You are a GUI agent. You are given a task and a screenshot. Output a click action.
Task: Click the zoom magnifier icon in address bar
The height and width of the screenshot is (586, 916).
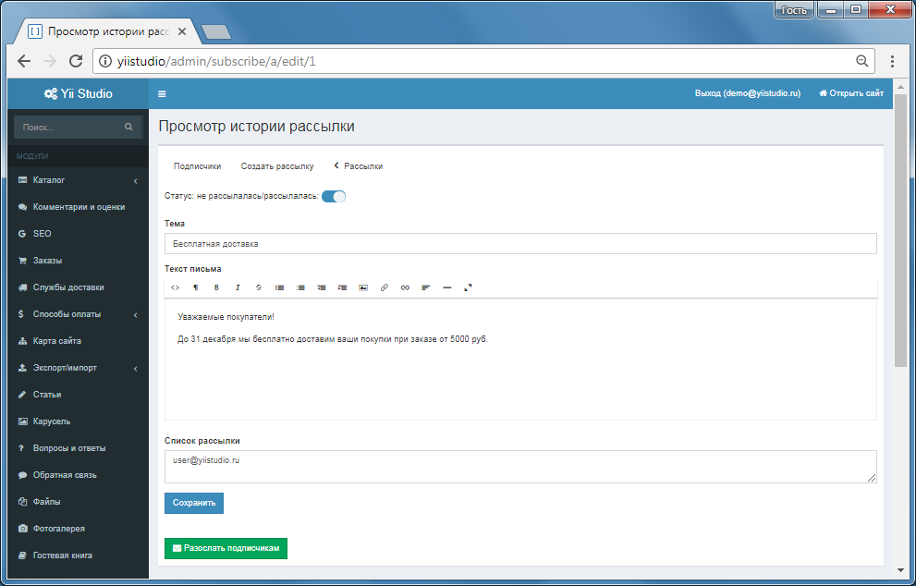pyautogui.click(x=861, y=61)
